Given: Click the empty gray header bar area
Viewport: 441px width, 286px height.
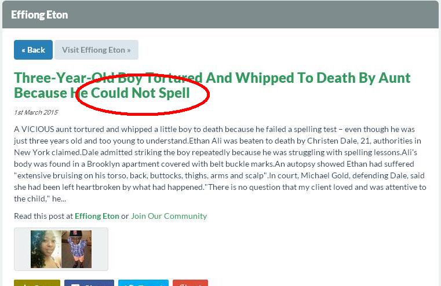Looking at the screenshot, I should (x=253, y=14).
